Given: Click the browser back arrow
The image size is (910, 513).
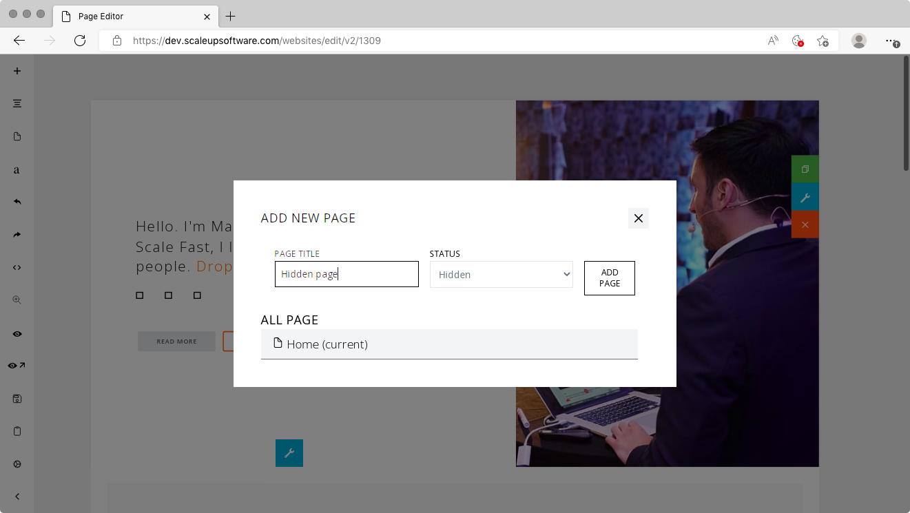Looking at the screenshot, I should coord(19,41).
